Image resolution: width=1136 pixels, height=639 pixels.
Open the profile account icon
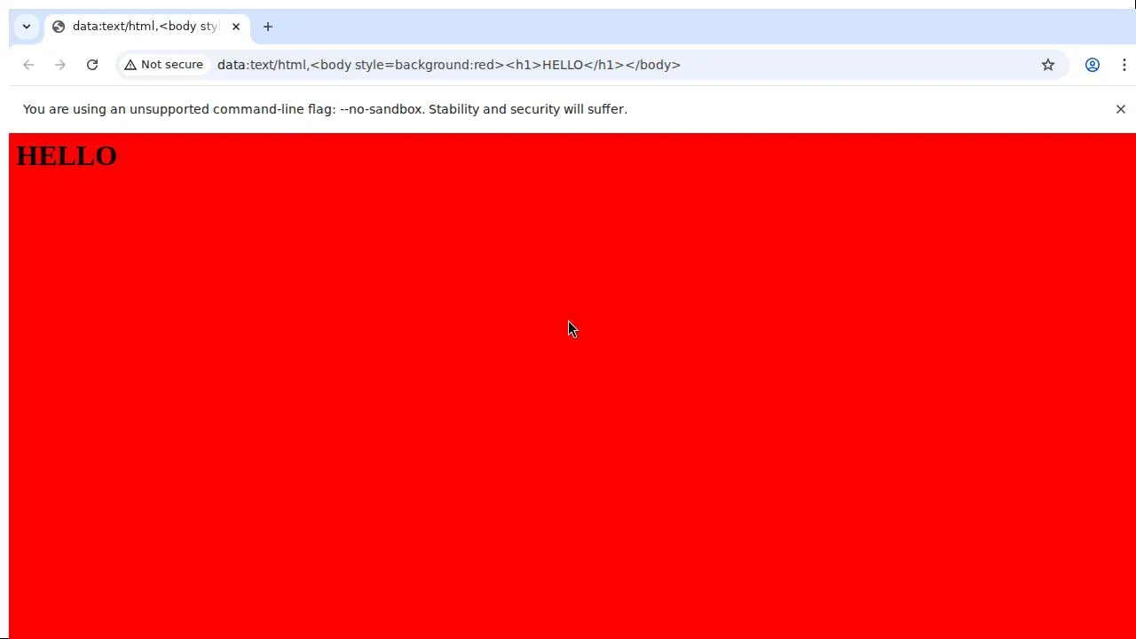click(x=1093, y=65)
